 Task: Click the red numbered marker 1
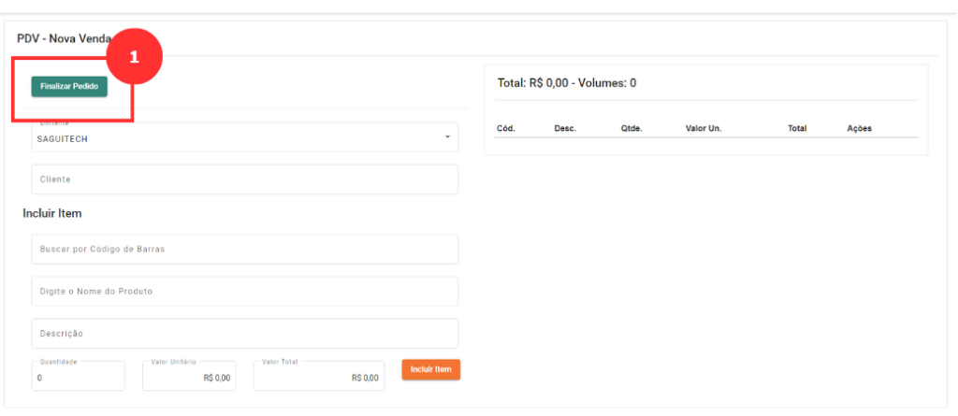coord(134,58)
